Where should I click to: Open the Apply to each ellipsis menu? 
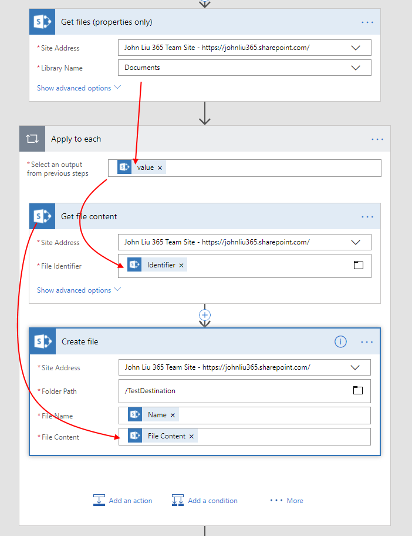[377, 139]
